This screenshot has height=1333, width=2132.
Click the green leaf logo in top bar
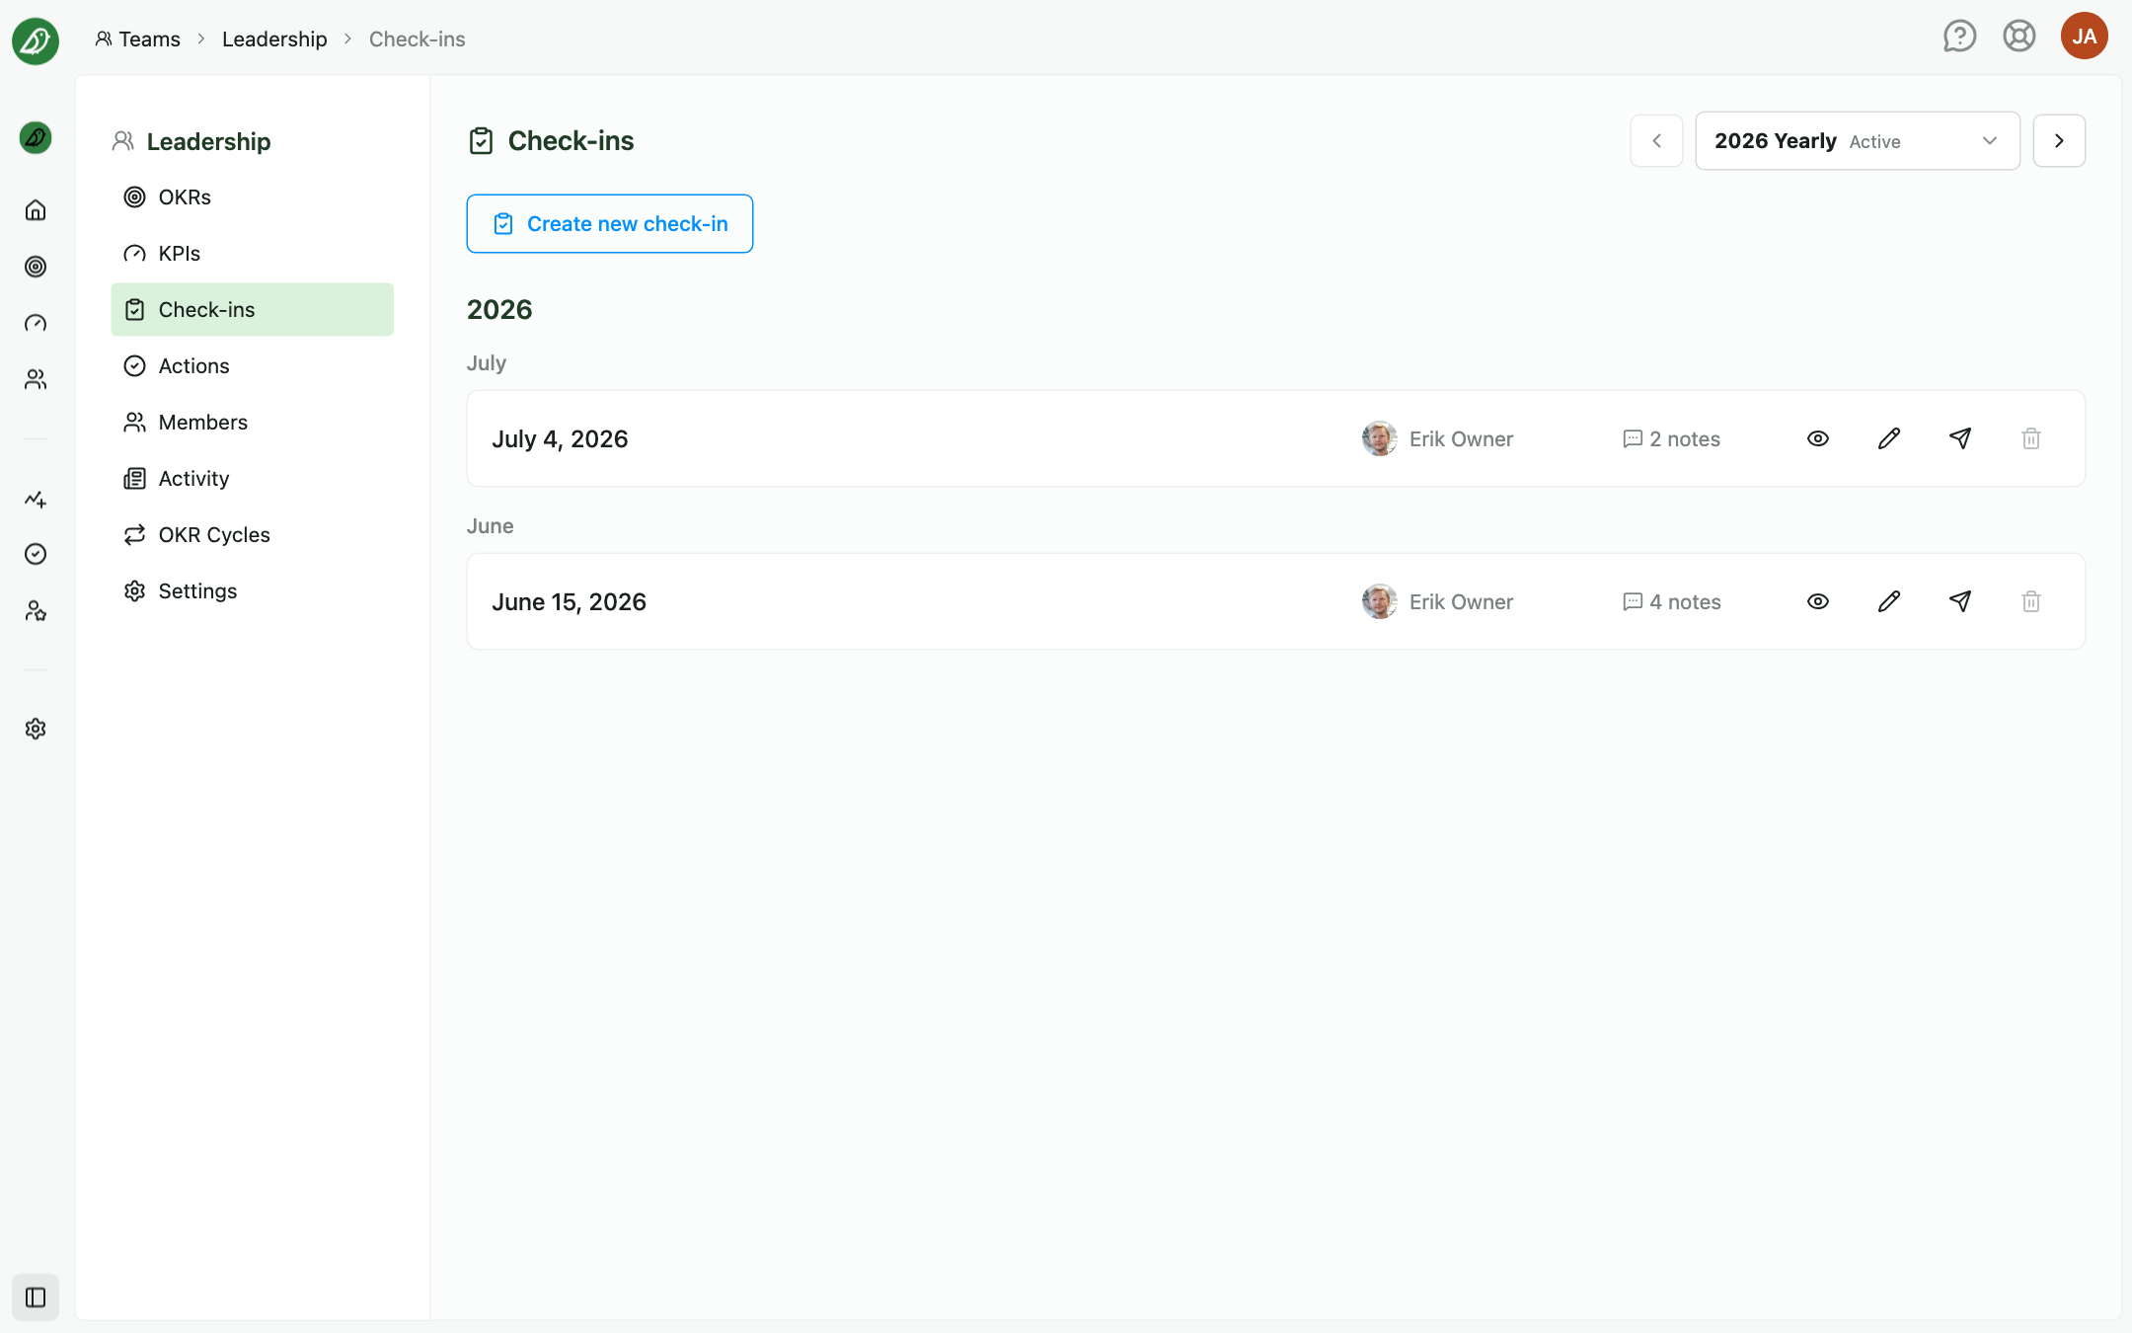coord(36,40)
